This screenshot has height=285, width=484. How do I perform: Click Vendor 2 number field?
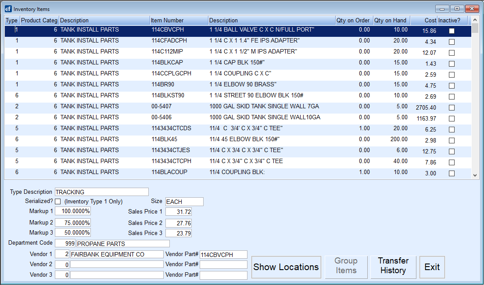pyautogui.click(x=62, y=264)
